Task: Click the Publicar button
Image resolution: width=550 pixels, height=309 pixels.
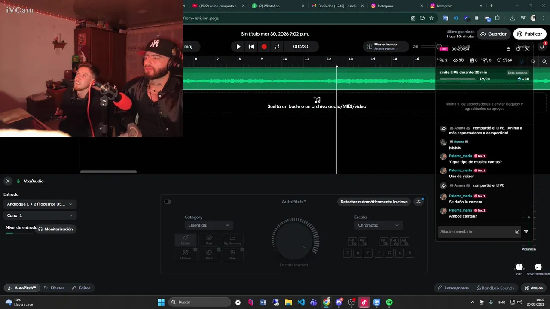Action: 529,34
